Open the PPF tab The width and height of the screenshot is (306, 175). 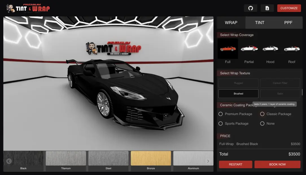288,23
